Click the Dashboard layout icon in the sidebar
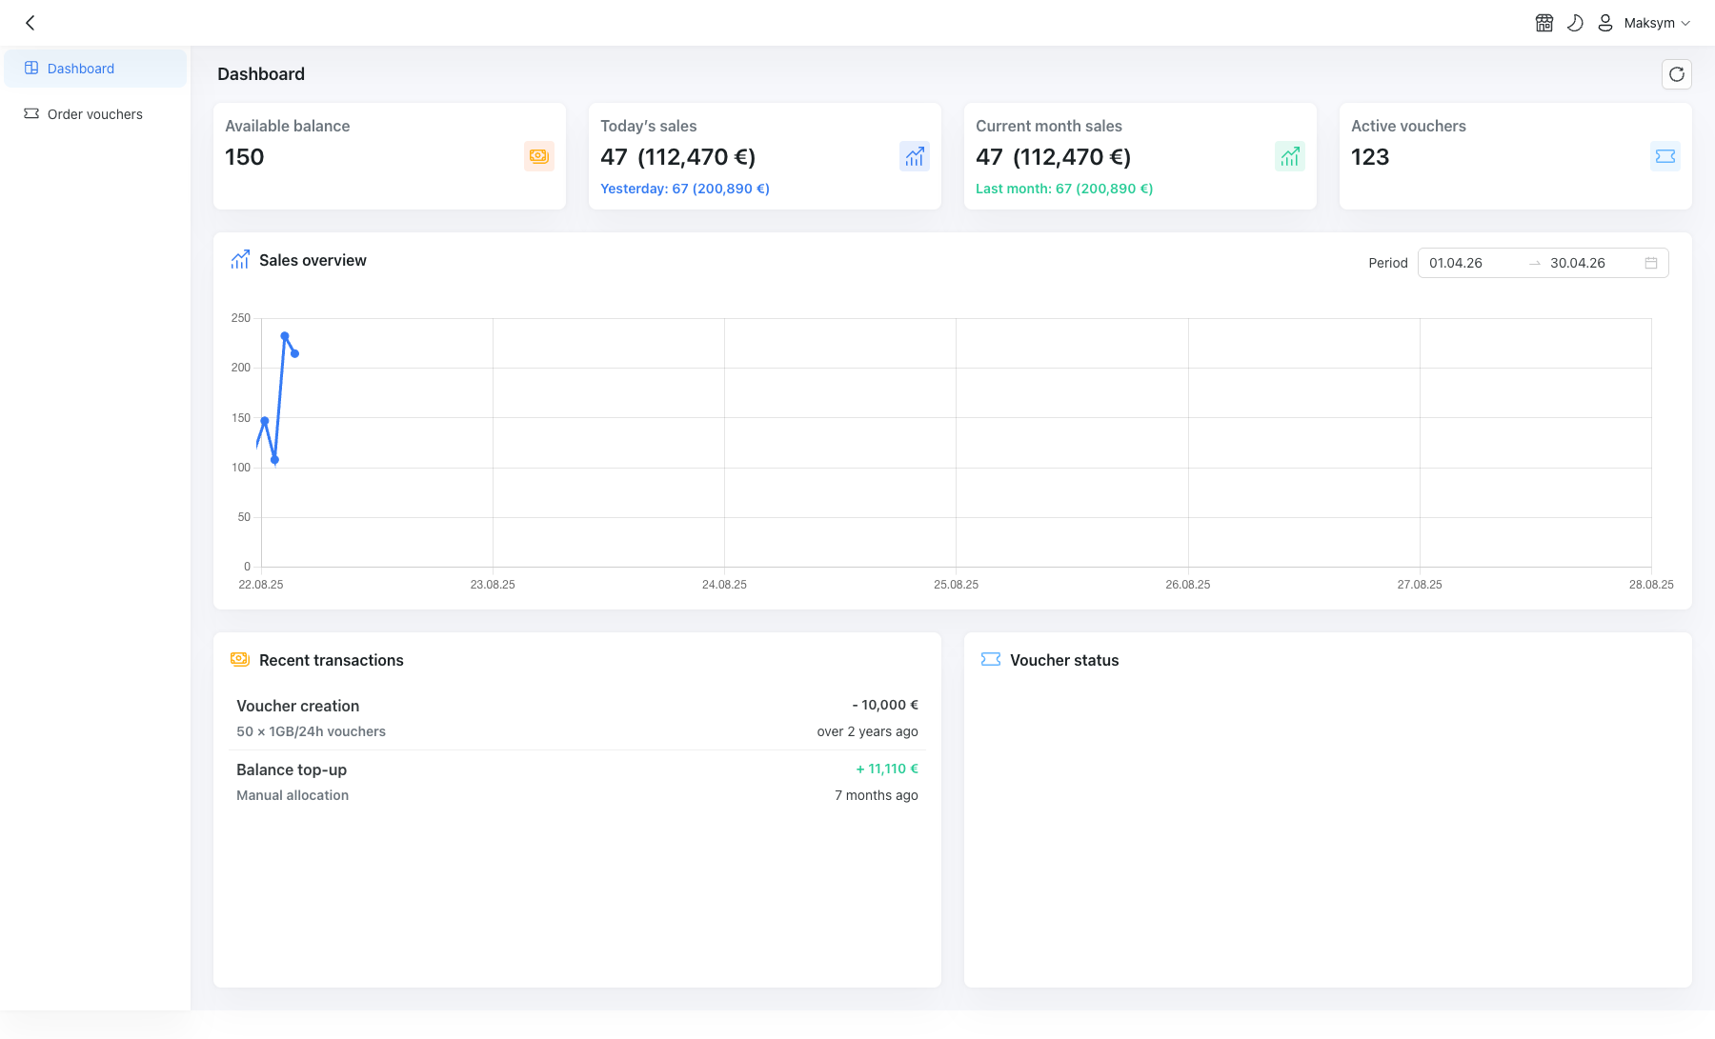 pyautogui.click(x=31, y=68)
